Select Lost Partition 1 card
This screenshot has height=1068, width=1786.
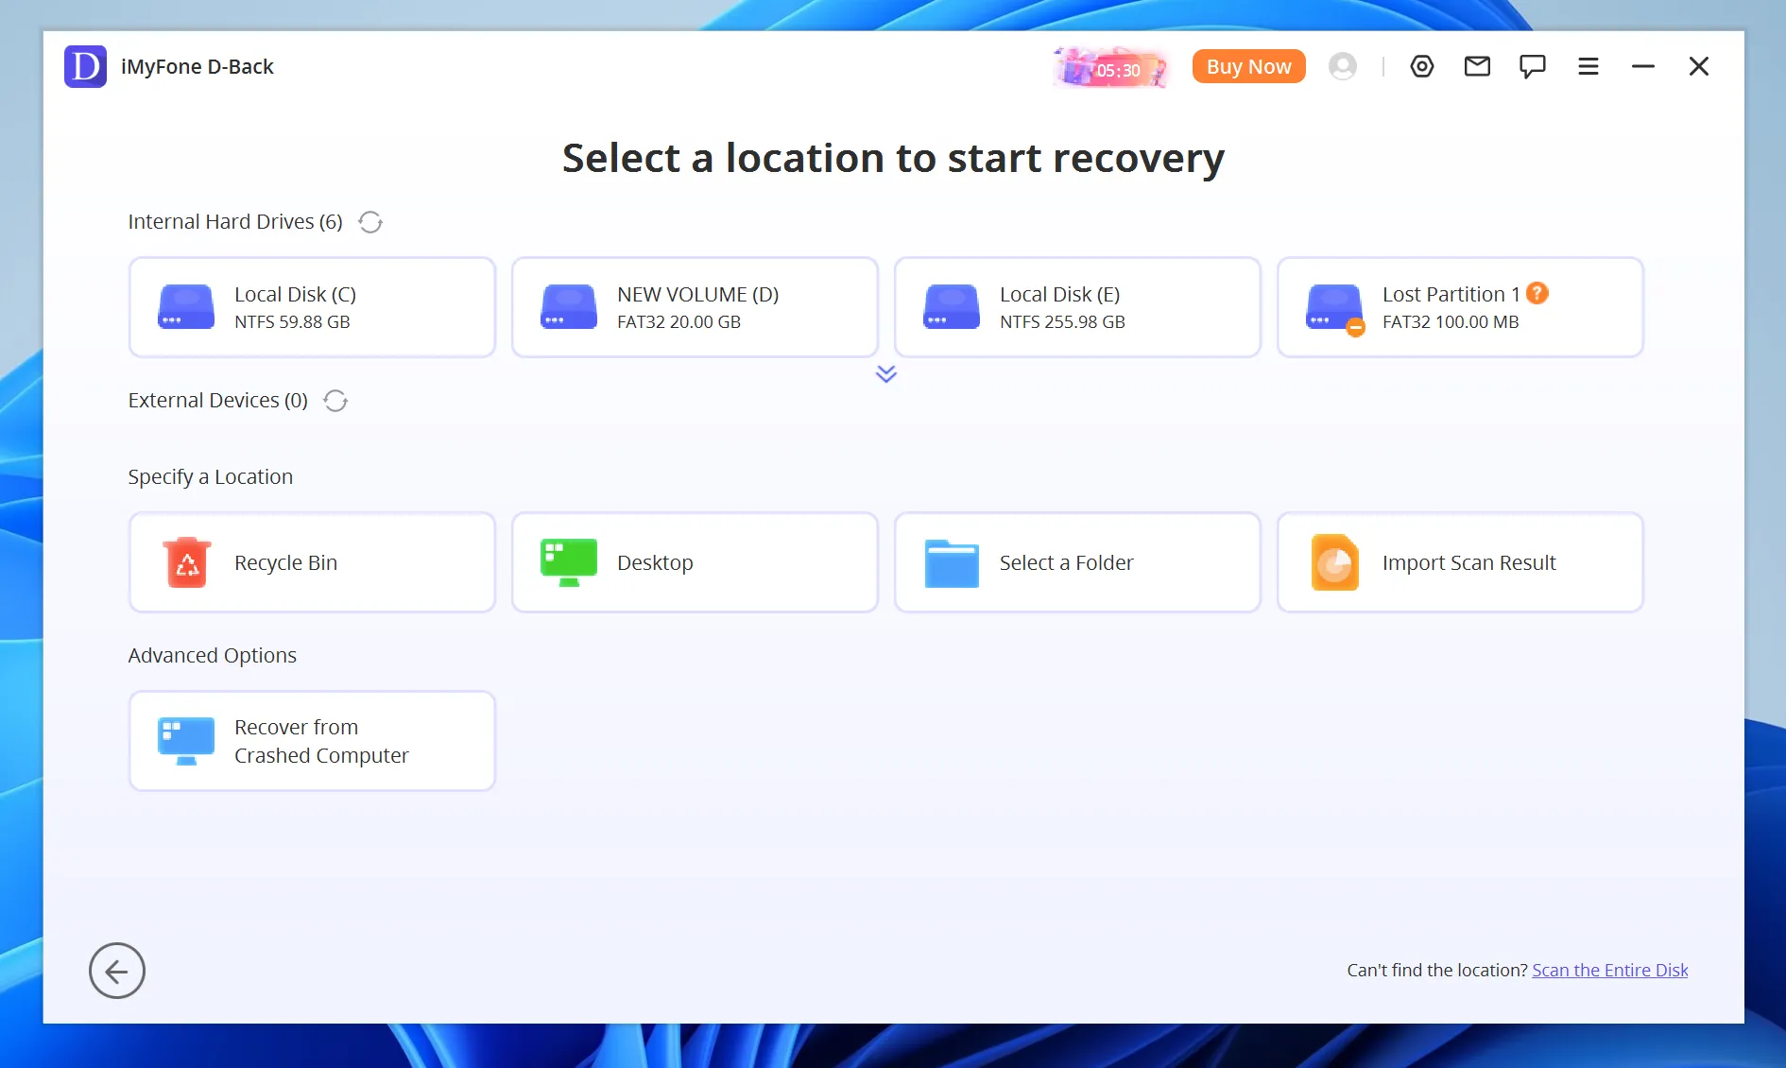coord(1460,307)
